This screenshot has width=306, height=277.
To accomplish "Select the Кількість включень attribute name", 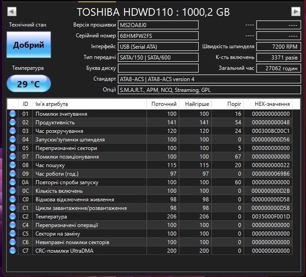I will 59,191.
